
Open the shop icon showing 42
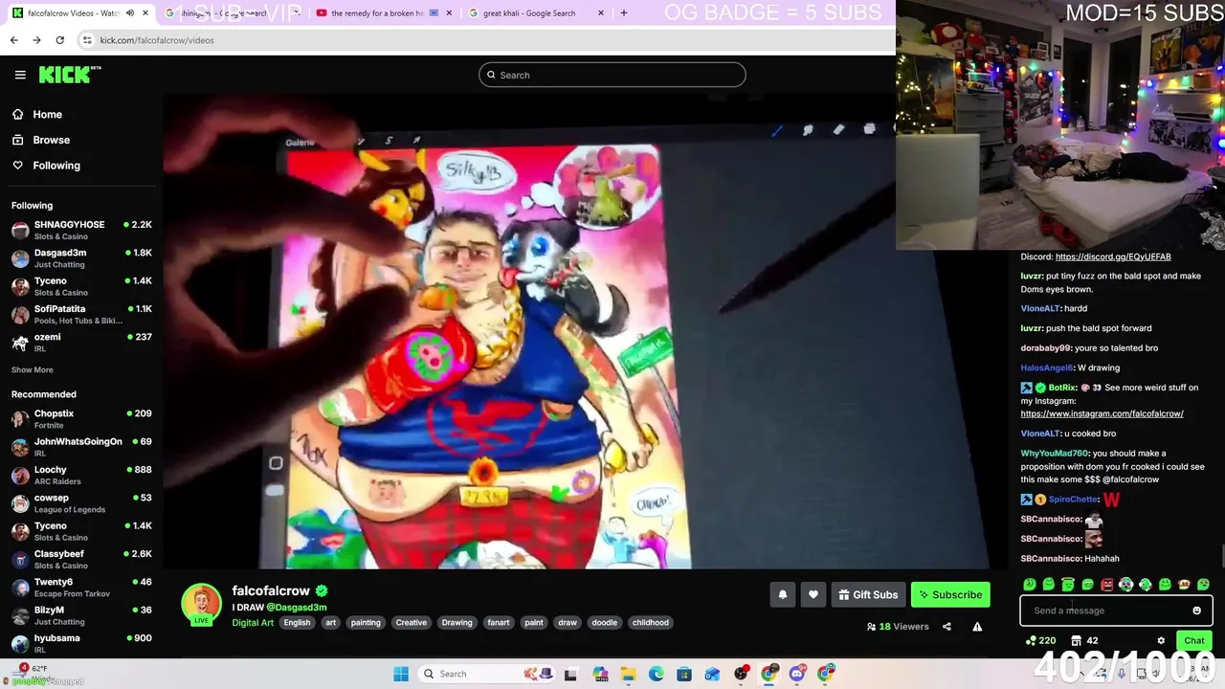coord(1084,641)
